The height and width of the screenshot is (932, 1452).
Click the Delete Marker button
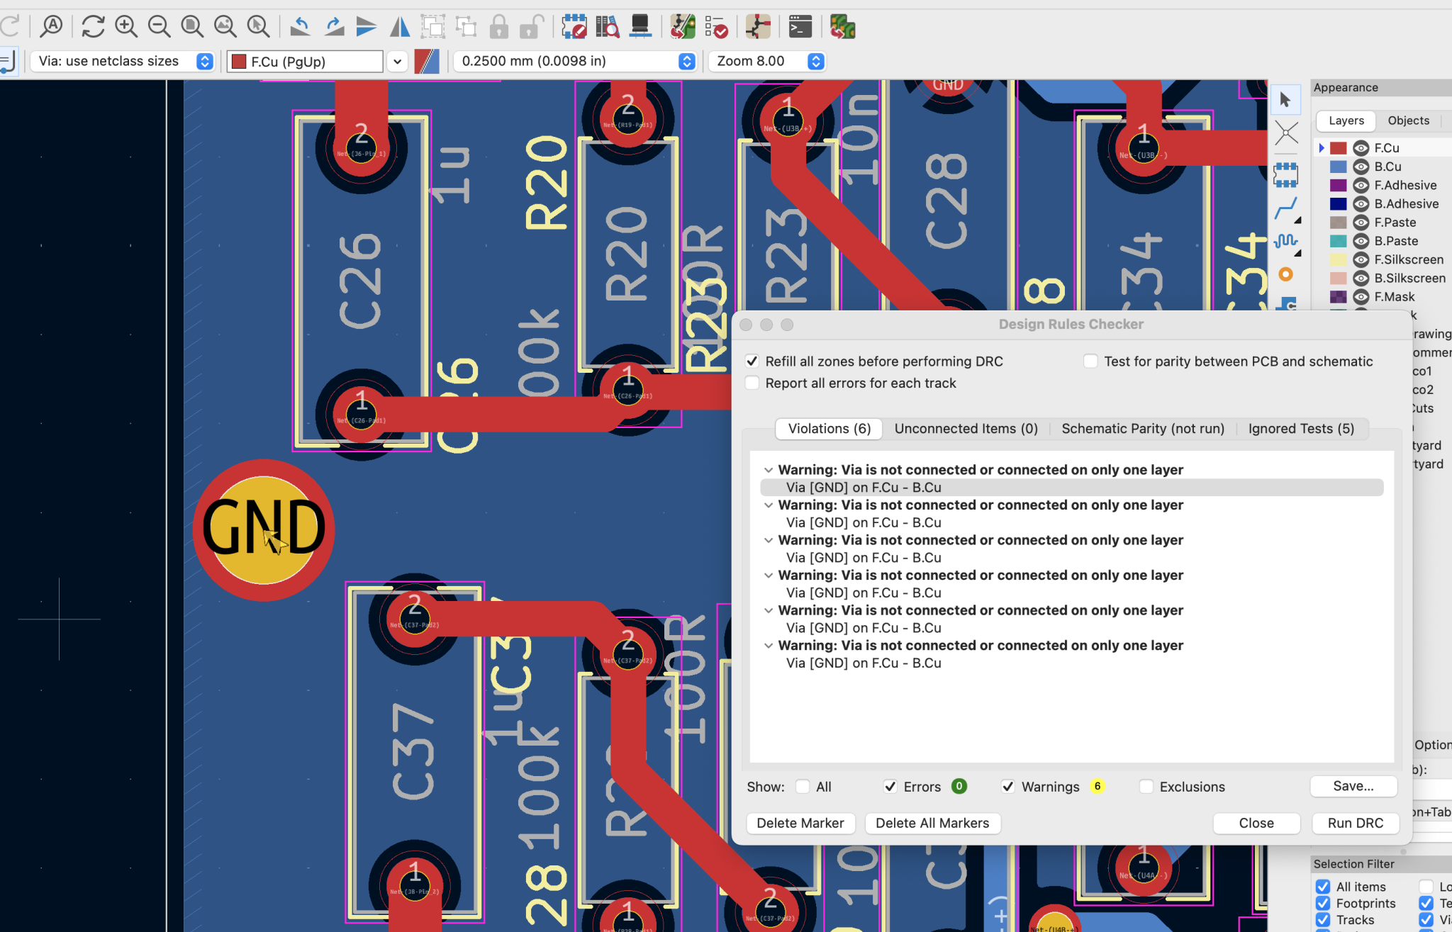pyautogui.click(x=800, y=823)
